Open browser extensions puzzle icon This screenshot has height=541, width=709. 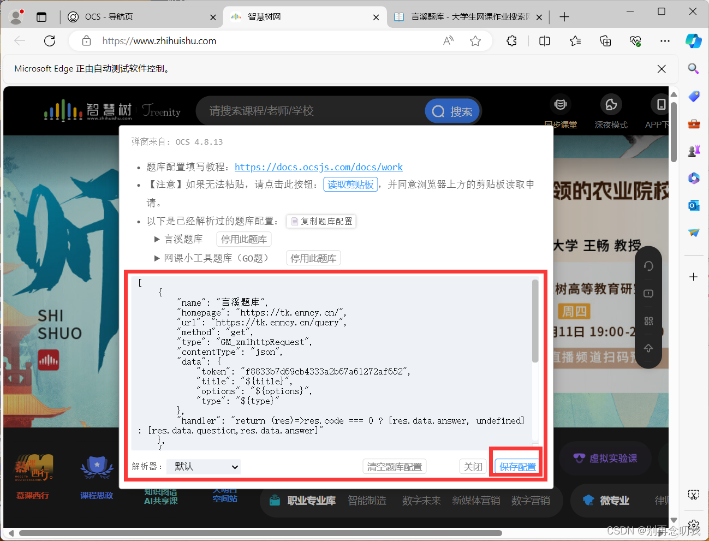pyautogui.click(x=511, y=41)
